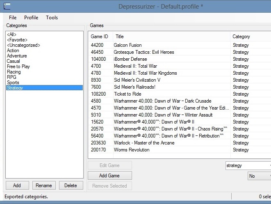Select the <Favorite> category
Image resolution: width=271 pixels, height=204 pixels.
[x=44, y=40]
